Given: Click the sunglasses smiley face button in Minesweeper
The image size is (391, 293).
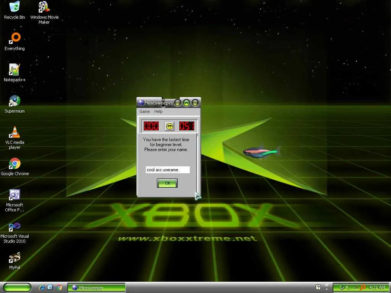Looking at the screenshot, I should coord(169,126).
